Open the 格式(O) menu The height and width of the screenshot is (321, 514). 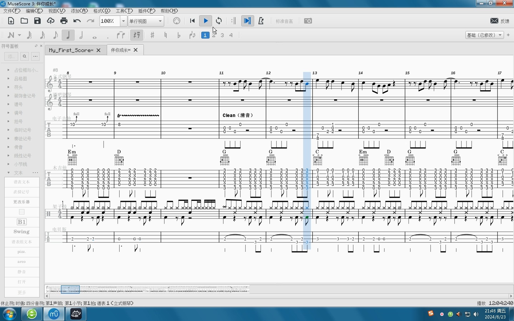pyautogui.click(x=102, y=11)
